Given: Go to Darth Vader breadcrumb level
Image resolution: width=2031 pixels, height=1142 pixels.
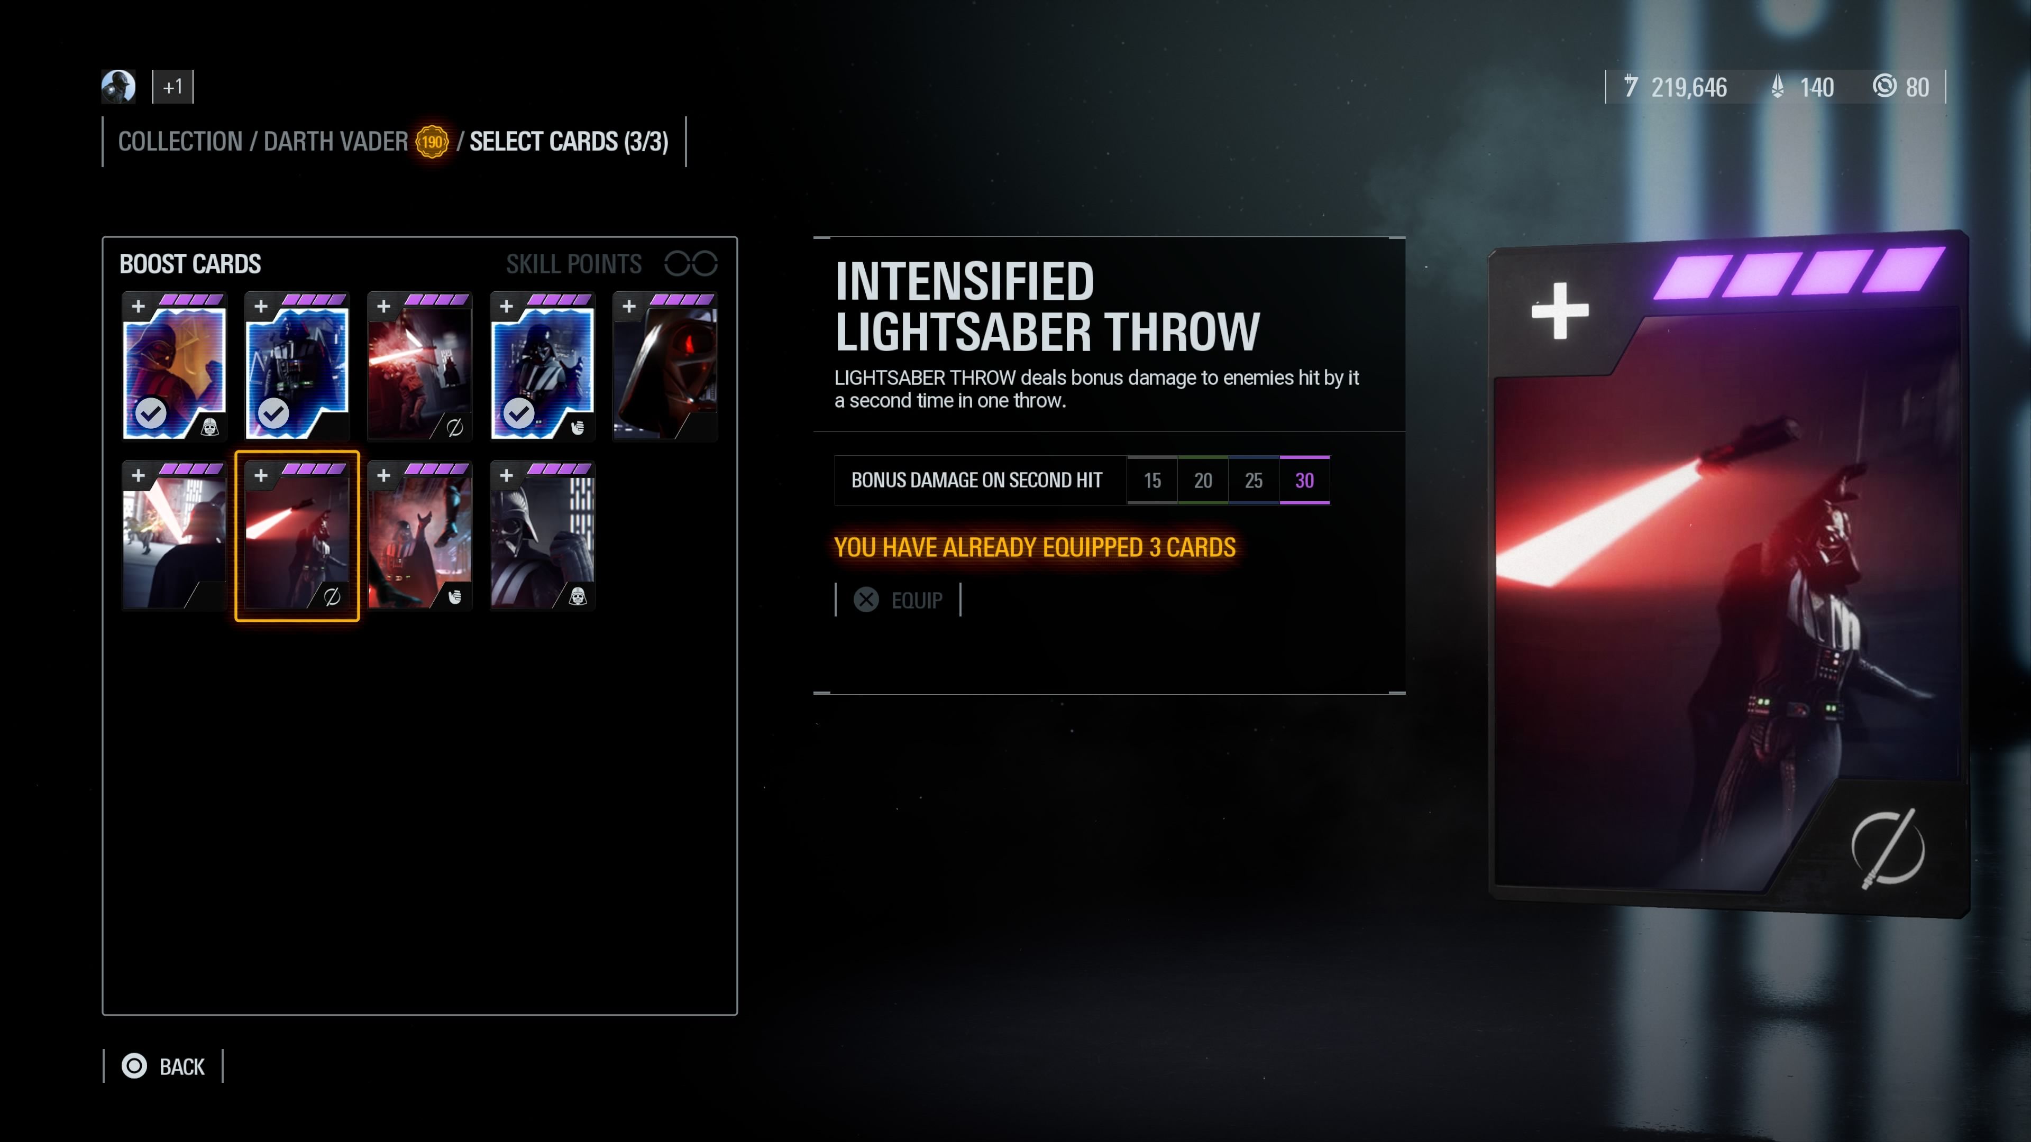Looking at the screenshot, I should pyautogui.click(x=335, y=141).
